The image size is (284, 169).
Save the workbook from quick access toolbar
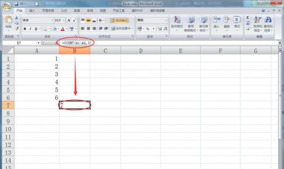17,4
